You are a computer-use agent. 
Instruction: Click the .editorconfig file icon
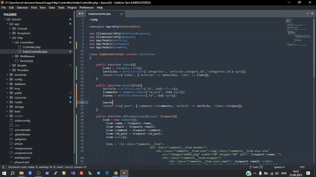point(11,120)
